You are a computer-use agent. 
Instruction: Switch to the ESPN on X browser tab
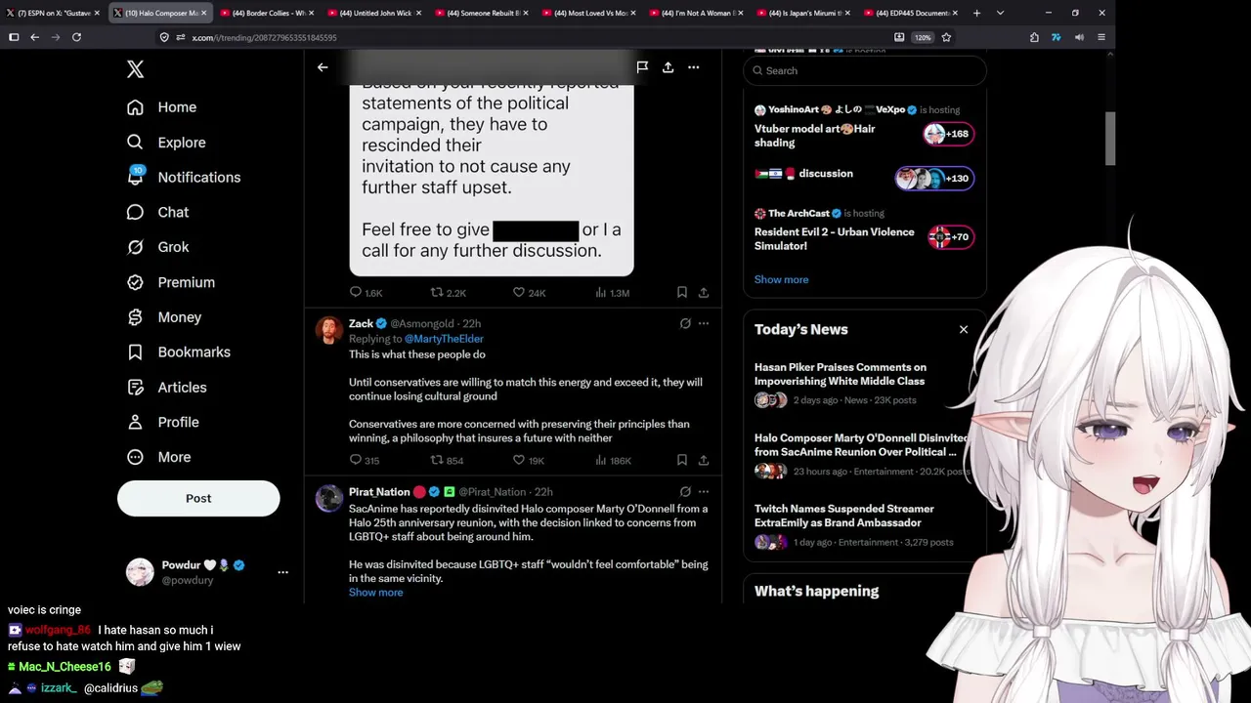click(51, 13)
